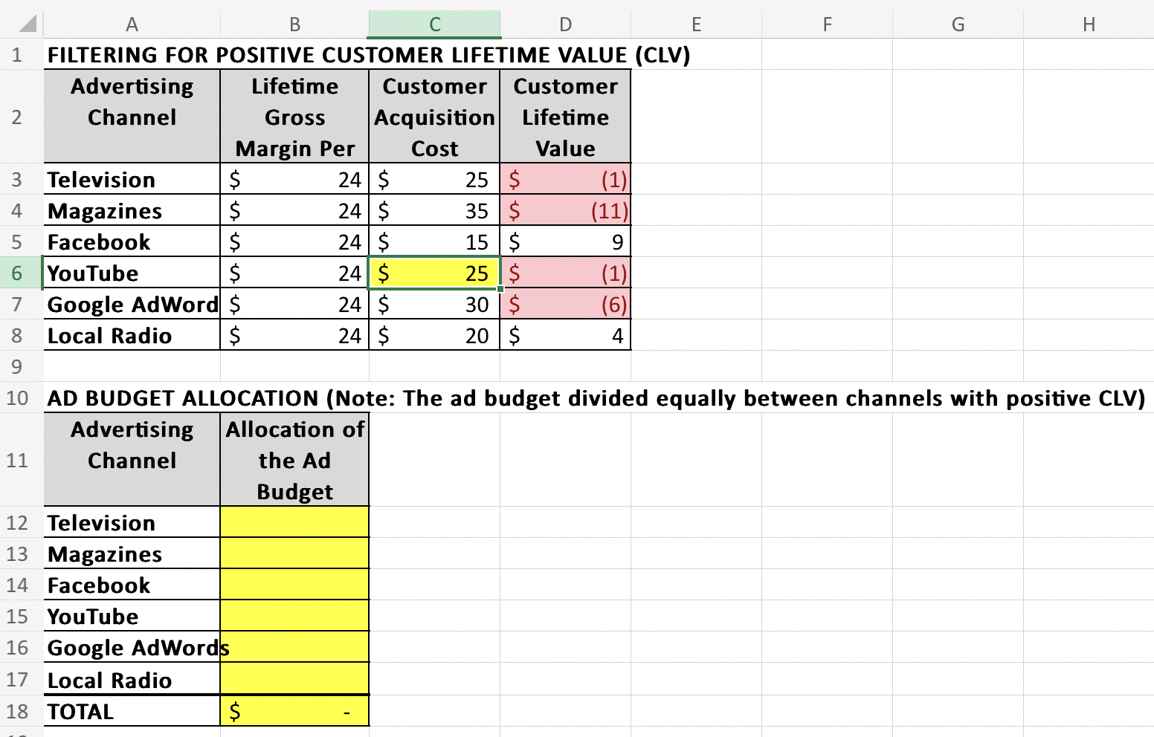Select the Television label in row 12

(x=132, y=522)
